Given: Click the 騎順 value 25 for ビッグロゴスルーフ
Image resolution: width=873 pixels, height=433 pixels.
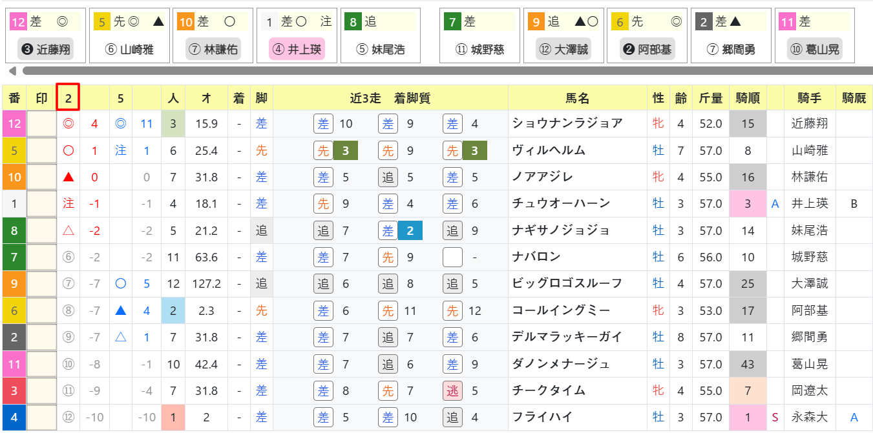Looking at the screenshot, I should point(748,284).
